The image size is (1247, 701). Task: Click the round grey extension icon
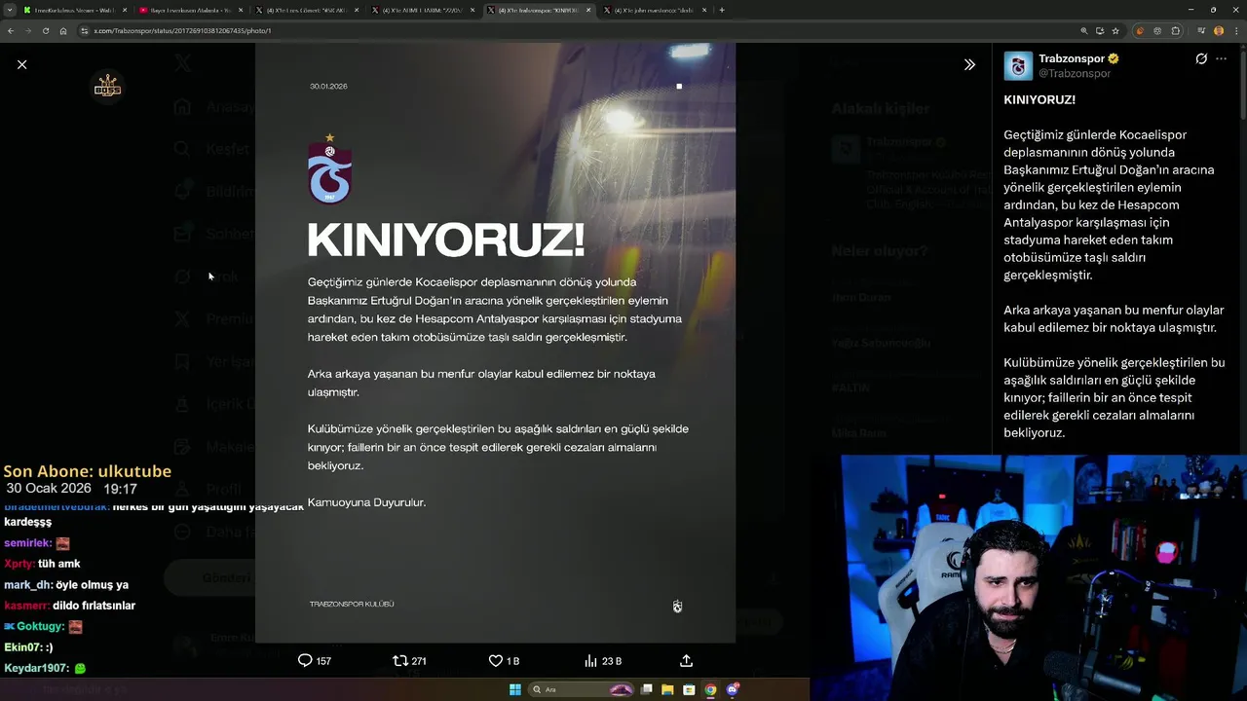tap(1157, 31)
